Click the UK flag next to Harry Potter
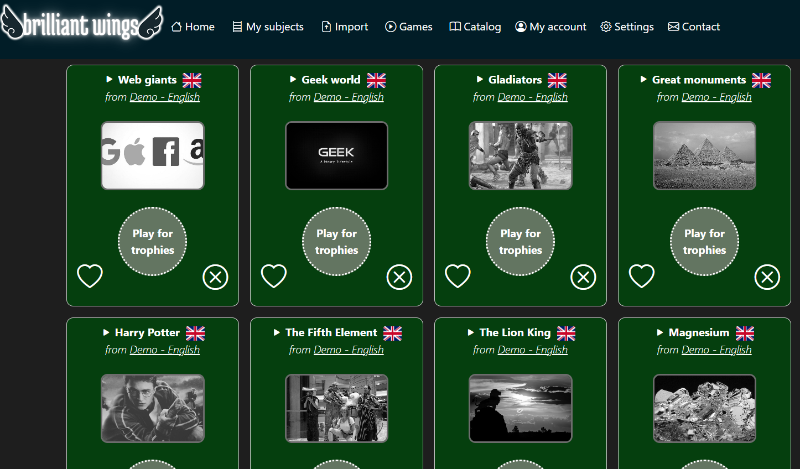Image resolution: width=800 pixels, height=469 pixels. (195, 333)
